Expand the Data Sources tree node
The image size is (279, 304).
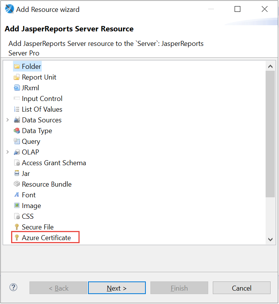tap(8, 120)
